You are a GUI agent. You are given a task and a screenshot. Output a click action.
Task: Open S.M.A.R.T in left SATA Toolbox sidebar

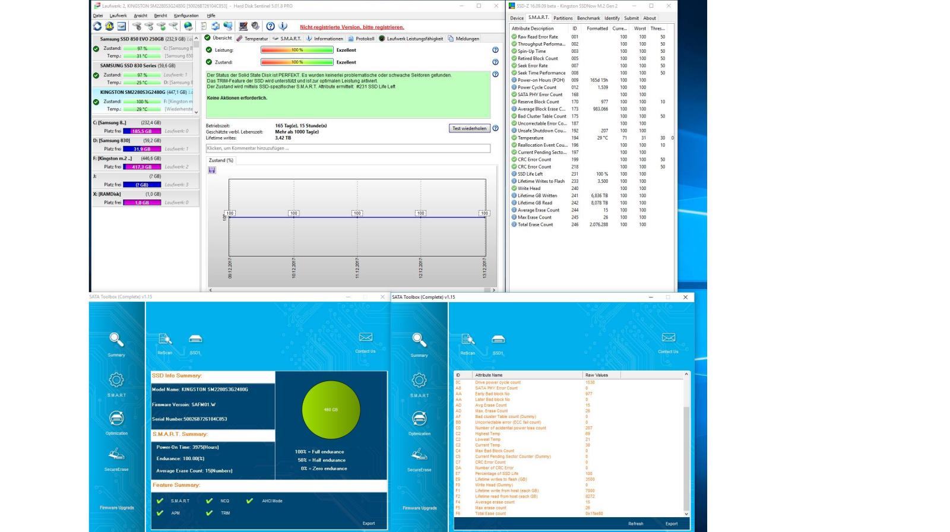116,385
